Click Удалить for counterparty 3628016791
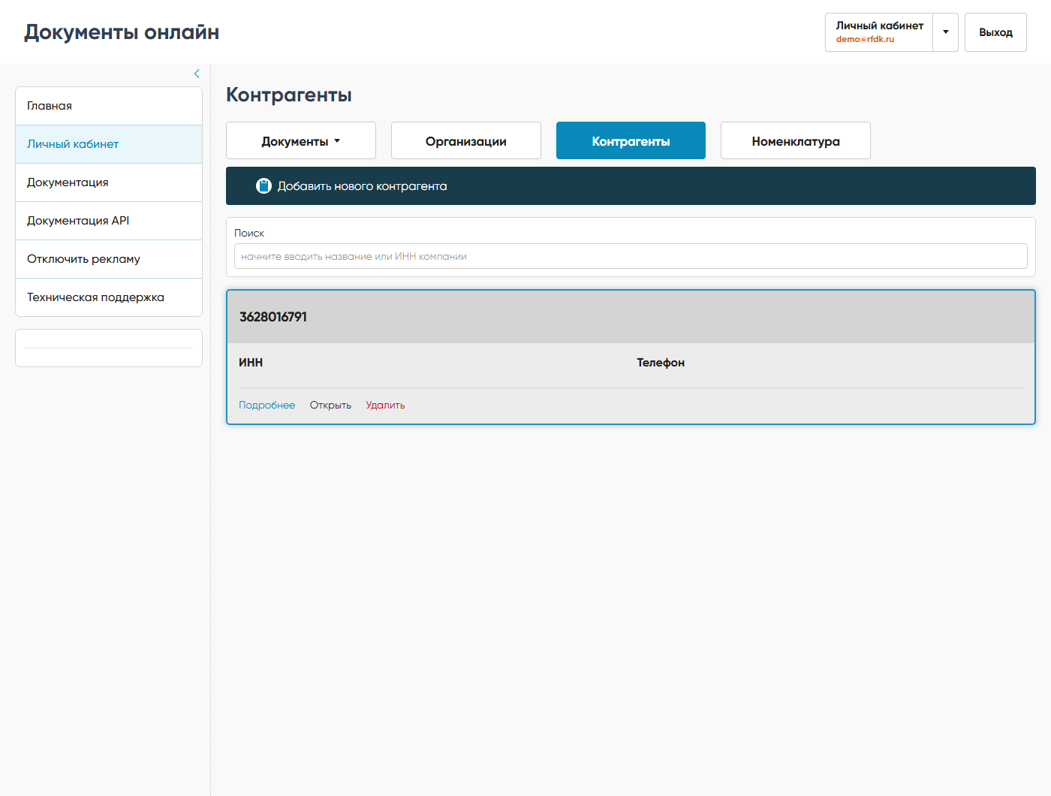 pyautogui.click(x=385, y=405)
